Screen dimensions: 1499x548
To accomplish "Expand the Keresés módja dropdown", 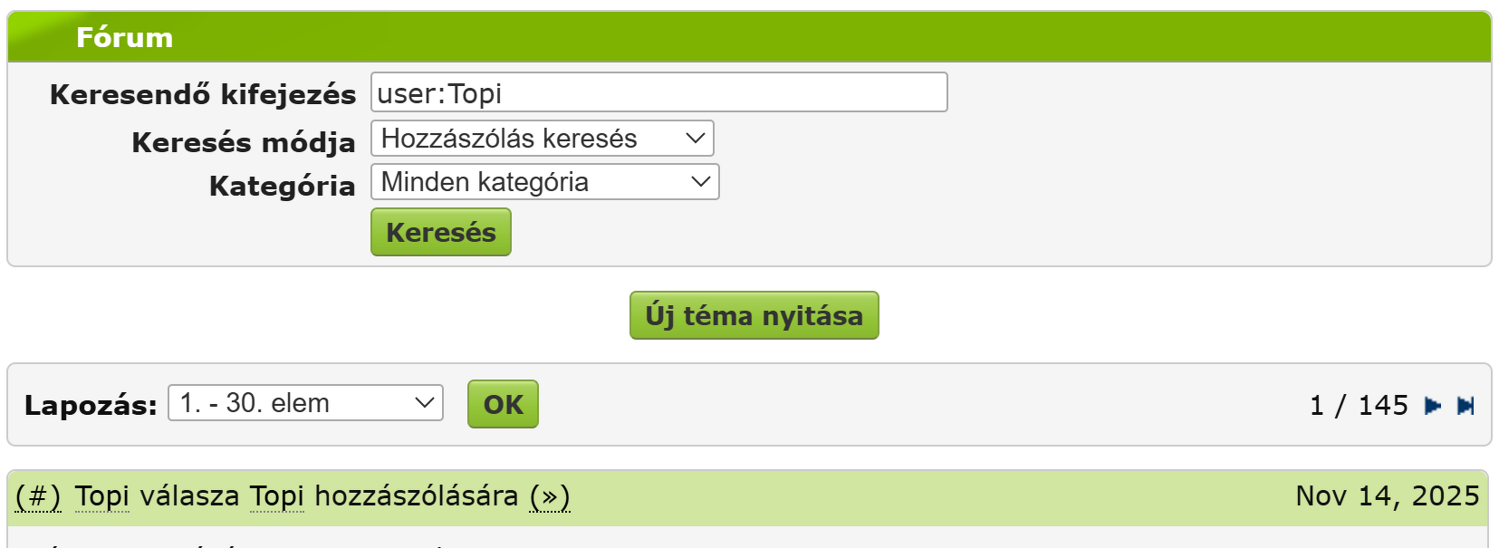I will pyautogui.click(x=542, y=139).
